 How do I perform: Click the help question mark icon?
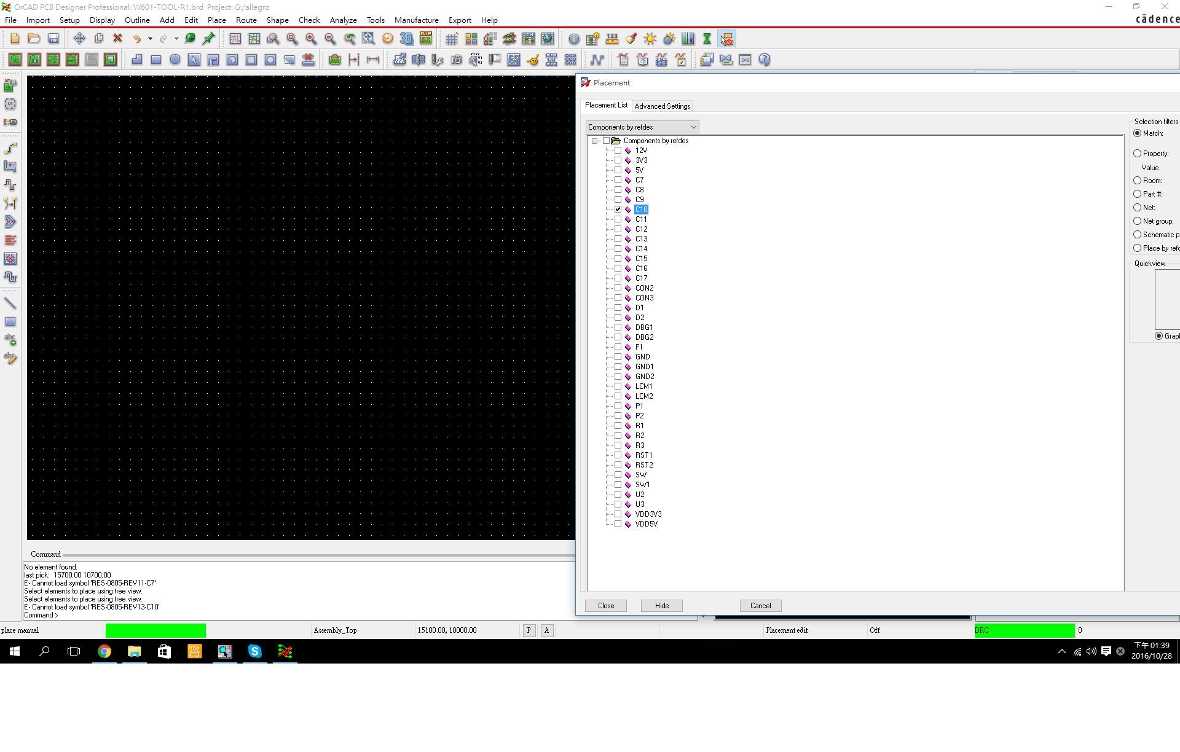[x=764, y=60]
